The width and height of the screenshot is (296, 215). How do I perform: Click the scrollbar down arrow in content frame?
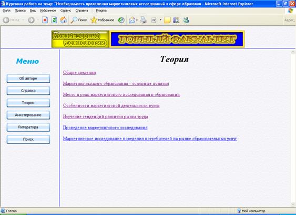point(293,204)
